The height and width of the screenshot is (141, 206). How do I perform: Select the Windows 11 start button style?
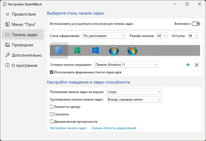pyautogui.click(x=59, y=50)
